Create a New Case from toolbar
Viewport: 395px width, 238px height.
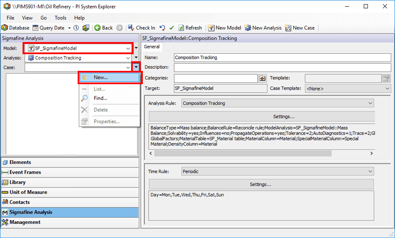point(300,28)
